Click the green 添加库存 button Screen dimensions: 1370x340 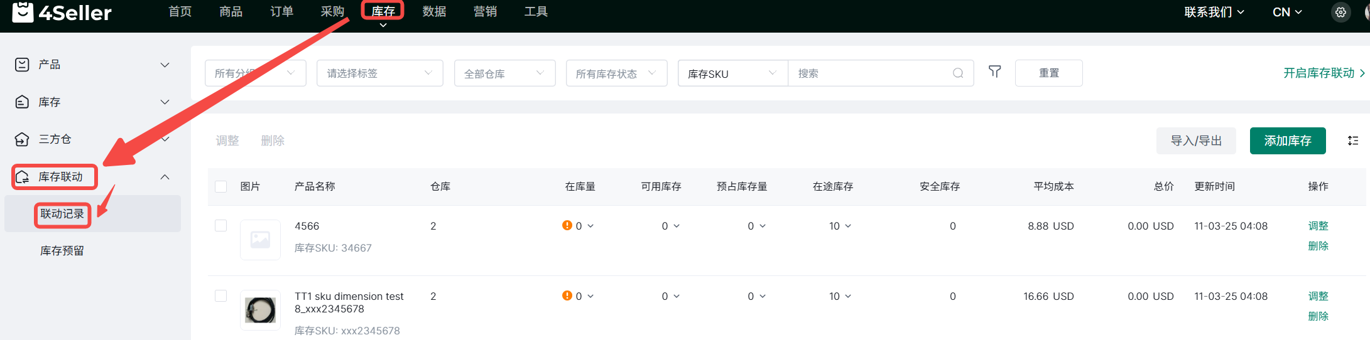click(x=1287, y=141)
